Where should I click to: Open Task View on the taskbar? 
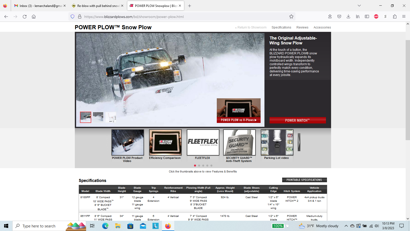[92, 226]
